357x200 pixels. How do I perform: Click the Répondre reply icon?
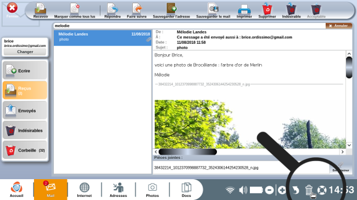(x=113, y=10)
